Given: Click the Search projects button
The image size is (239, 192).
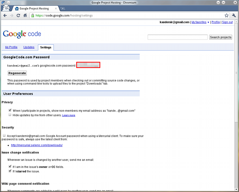Looking at the screenshot, I should pyautogui.click(x=220, y=37).
